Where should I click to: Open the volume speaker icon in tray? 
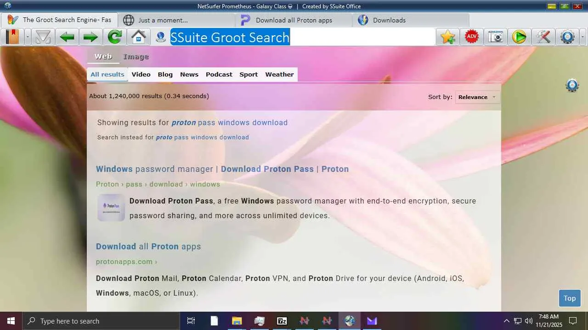coord(529,321)
